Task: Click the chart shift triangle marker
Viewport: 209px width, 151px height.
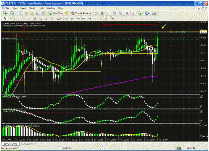Action: point(160,22)
